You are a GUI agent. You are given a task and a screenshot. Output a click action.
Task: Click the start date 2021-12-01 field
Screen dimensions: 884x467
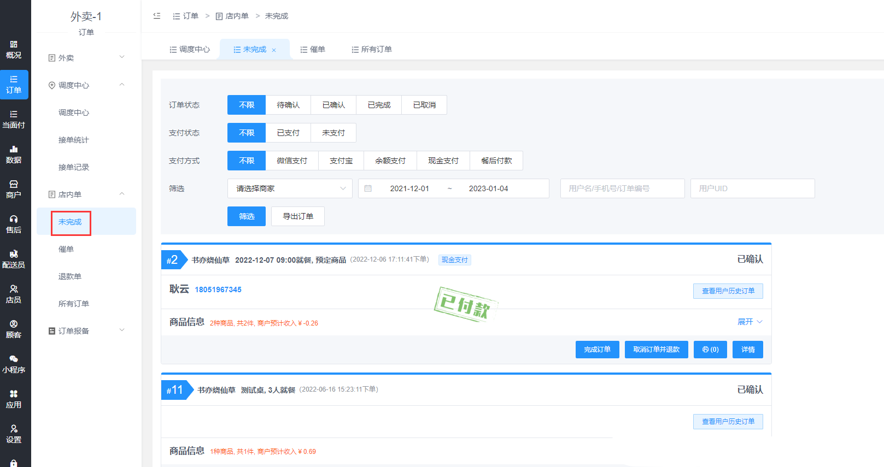click(x=409, y=188)
